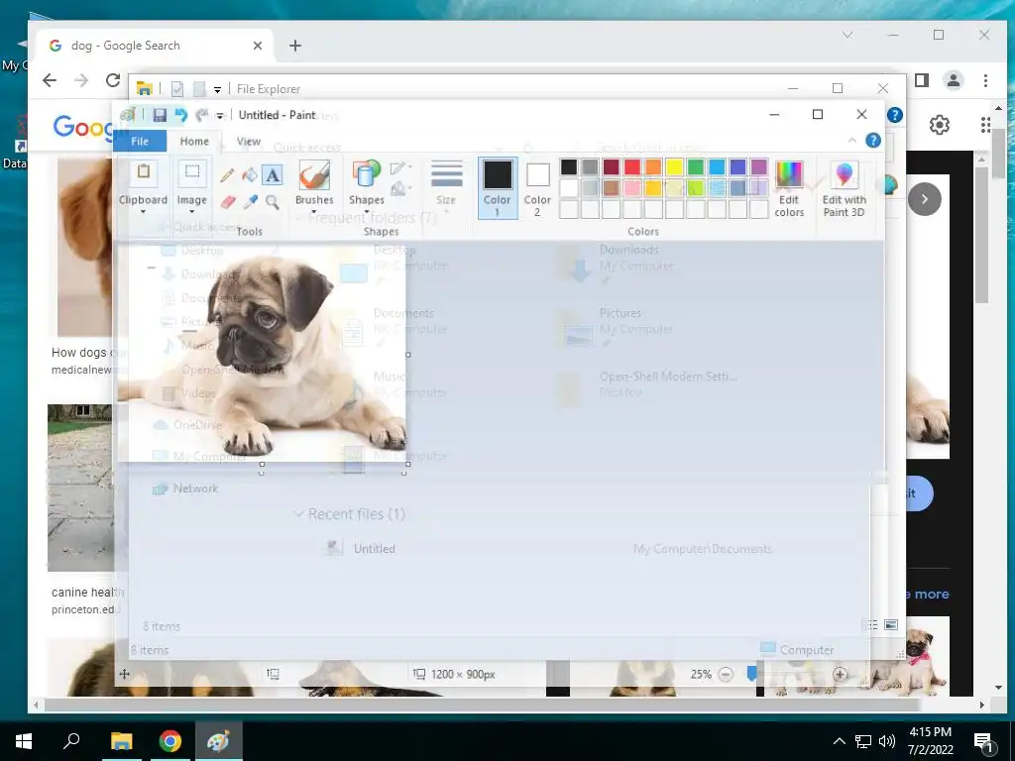This screenshot has height=761, width=1015.
Task: Click the Save icon in Paint title bar
Action: 160,115
